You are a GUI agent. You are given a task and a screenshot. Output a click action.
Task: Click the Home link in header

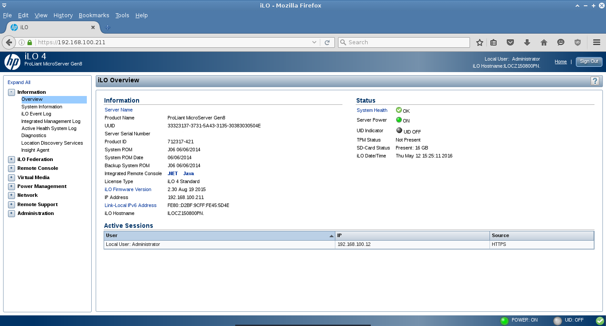[x=561, y=62]
